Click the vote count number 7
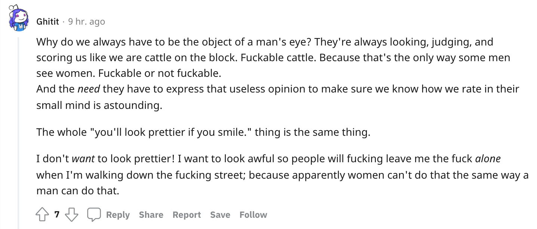Viewport: 537px width, 229px height. coord(57,215)
